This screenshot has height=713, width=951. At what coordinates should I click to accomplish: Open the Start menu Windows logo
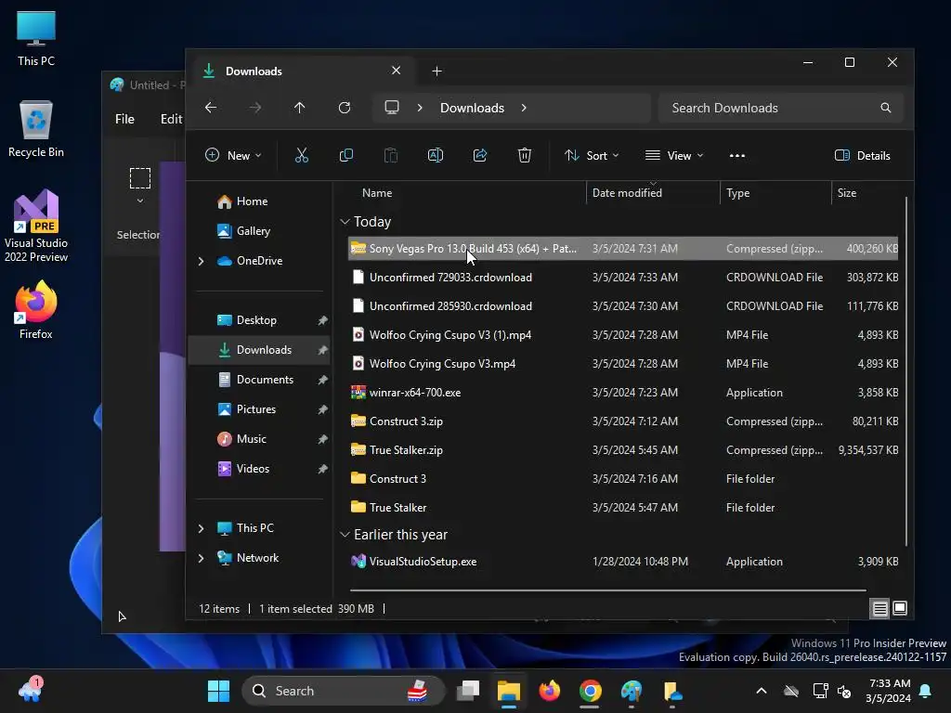point(218,691)
